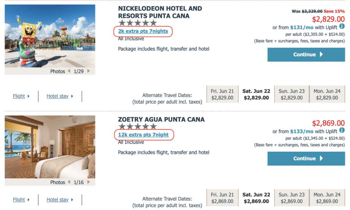Viewport: 350px width, 210px height.
Task: Click Zoetry Agua five-star rating icons
Action: coord(137,127)
